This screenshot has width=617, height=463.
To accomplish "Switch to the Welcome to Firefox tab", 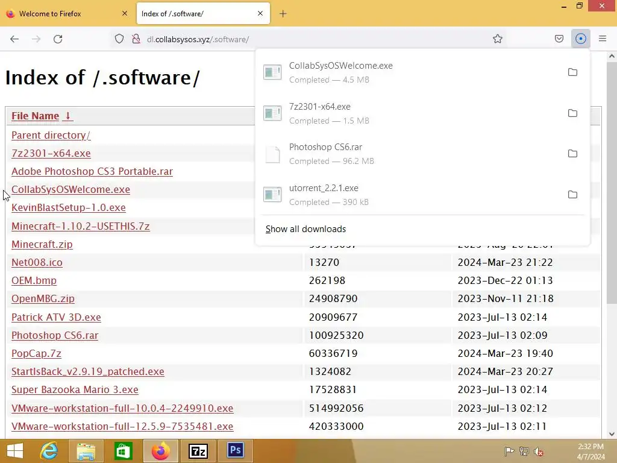I will point(67,14).
